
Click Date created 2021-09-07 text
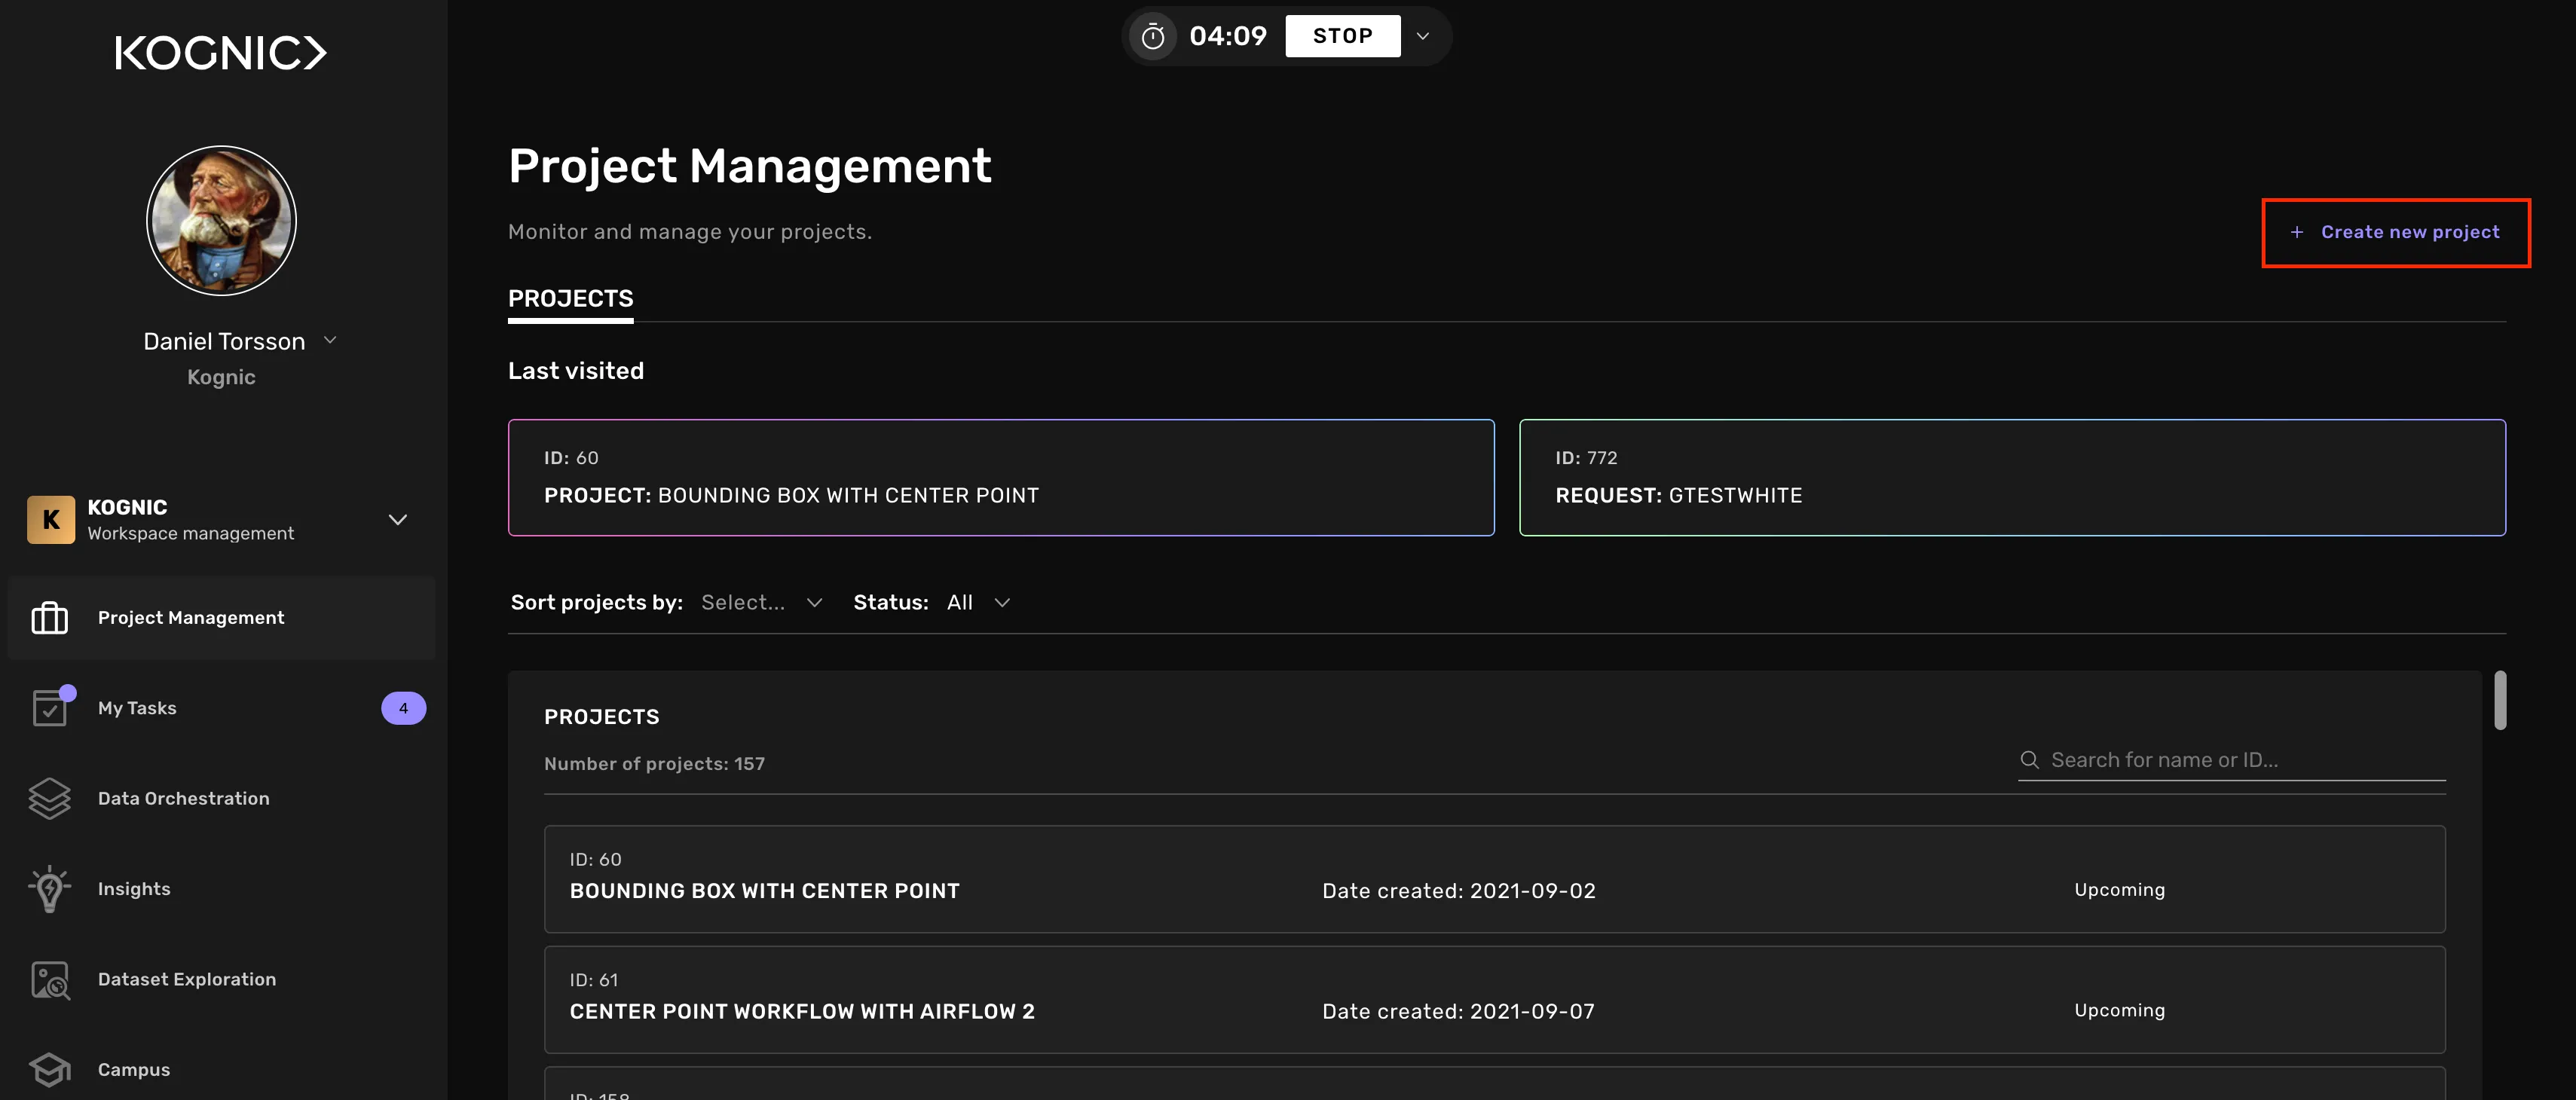(1458, 1011)
